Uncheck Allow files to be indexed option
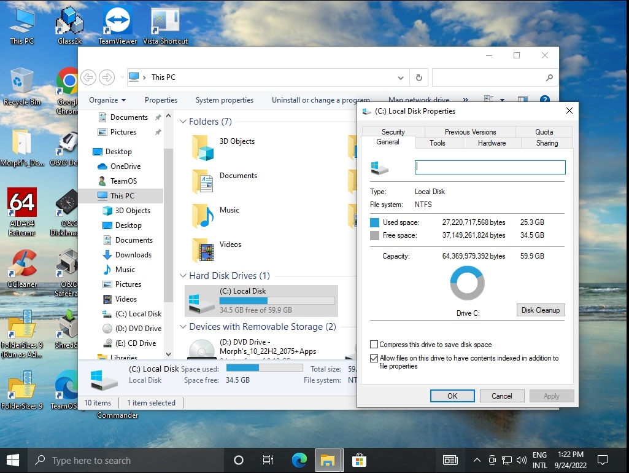This screenshot has width=629, height=473. pos(374,358)
